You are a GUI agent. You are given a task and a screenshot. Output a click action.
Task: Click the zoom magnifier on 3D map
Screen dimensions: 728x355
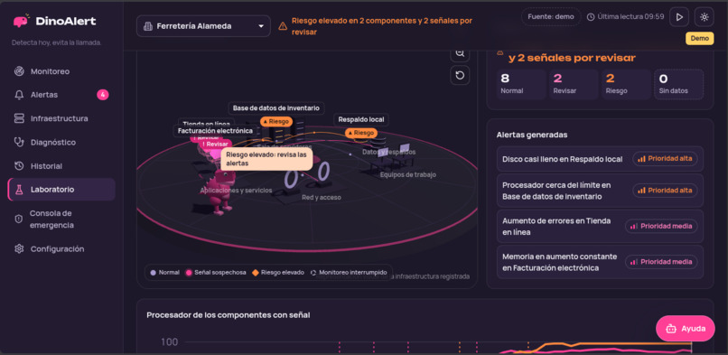click(x=460, y=53)
